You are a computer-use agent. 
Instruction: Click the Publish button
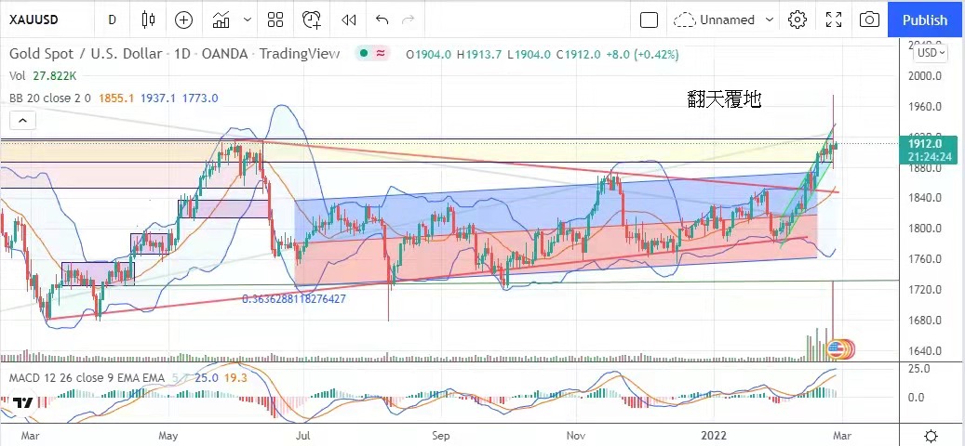coord(925,20)
